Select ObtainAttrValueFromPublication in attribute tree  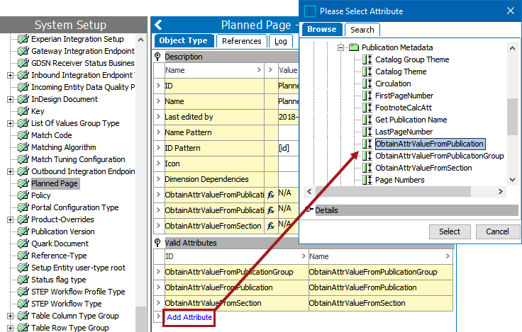(430, 144)
